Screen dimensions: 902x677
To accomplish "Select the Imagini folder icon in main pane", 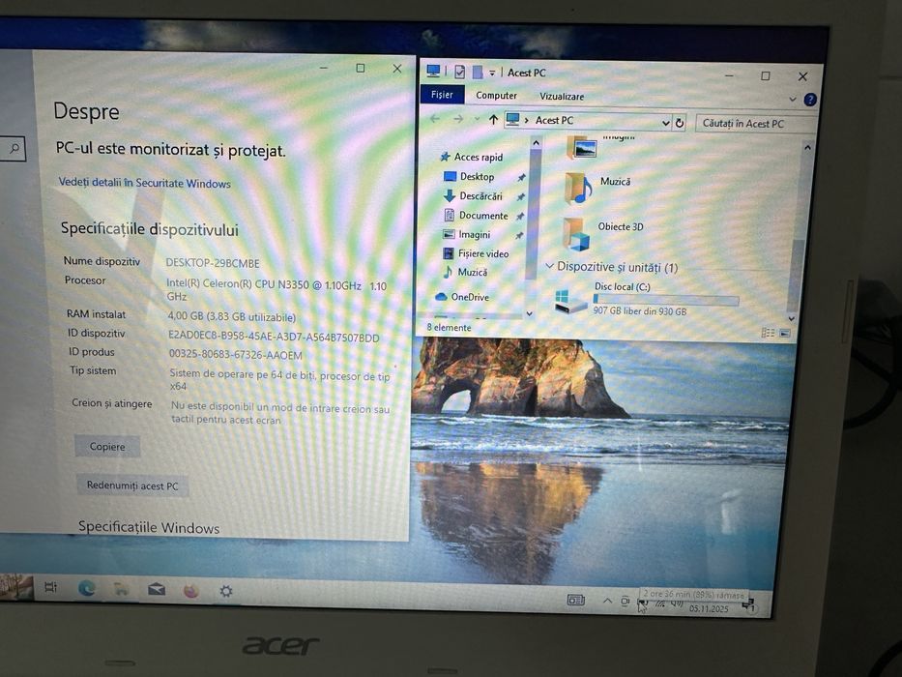I will 582,148.
